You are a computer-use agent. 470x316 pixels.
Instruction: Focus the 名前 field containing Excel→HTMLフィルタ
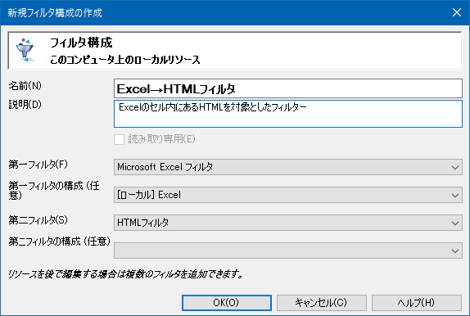pos(288,88)
